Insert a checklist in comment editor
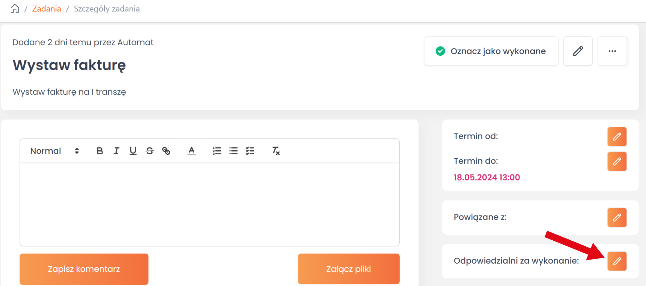646x286 pixels. point(250,151)
